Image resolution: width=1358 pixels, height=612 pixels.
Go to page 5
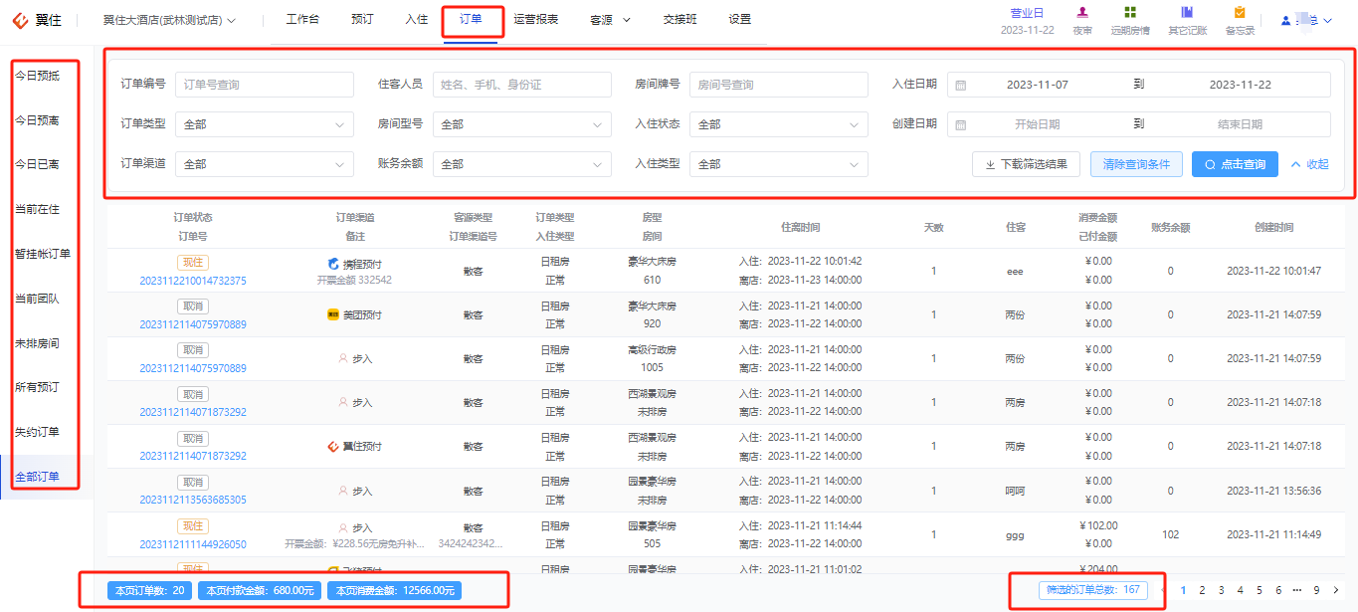[x=1260, y=590]
